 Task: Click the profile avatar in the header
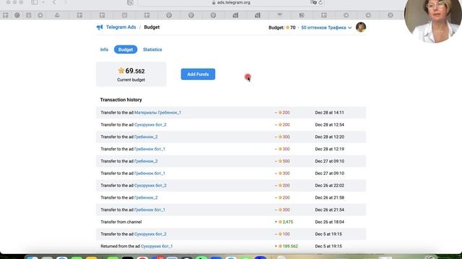(361, 27)
